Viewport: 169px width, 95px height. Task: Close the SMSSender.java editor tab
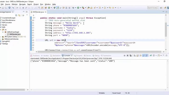coord(45,12)
